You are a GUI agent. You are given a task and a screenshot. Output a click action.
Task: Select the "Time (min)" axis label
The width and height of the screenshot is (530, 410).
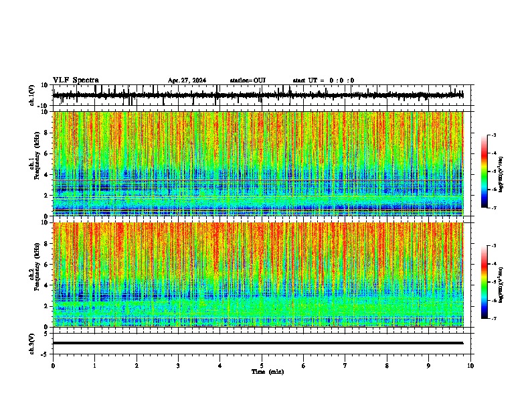(268, 372)
